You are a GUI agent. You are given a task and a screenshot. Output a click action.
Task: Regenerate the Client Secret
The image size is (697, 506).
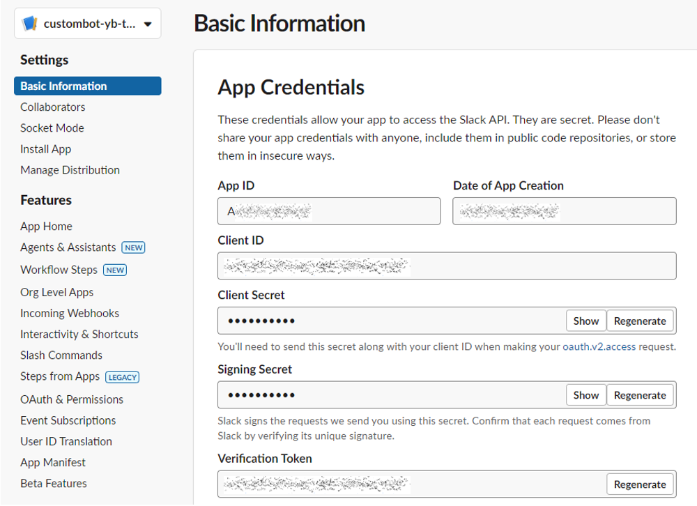coord(640,321)
